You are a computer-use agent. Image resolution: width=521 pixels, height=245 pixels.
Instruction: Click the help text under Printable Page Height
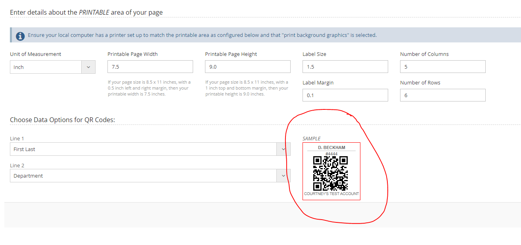[246, 88]
